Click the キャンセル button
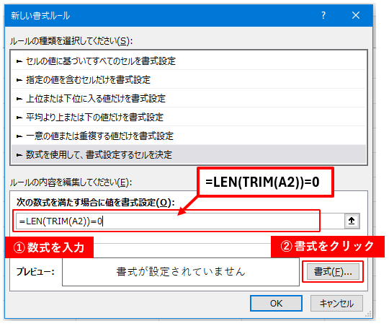Image resolution: width=389 pixels, height=326 pixels. (x=336, y=303)
